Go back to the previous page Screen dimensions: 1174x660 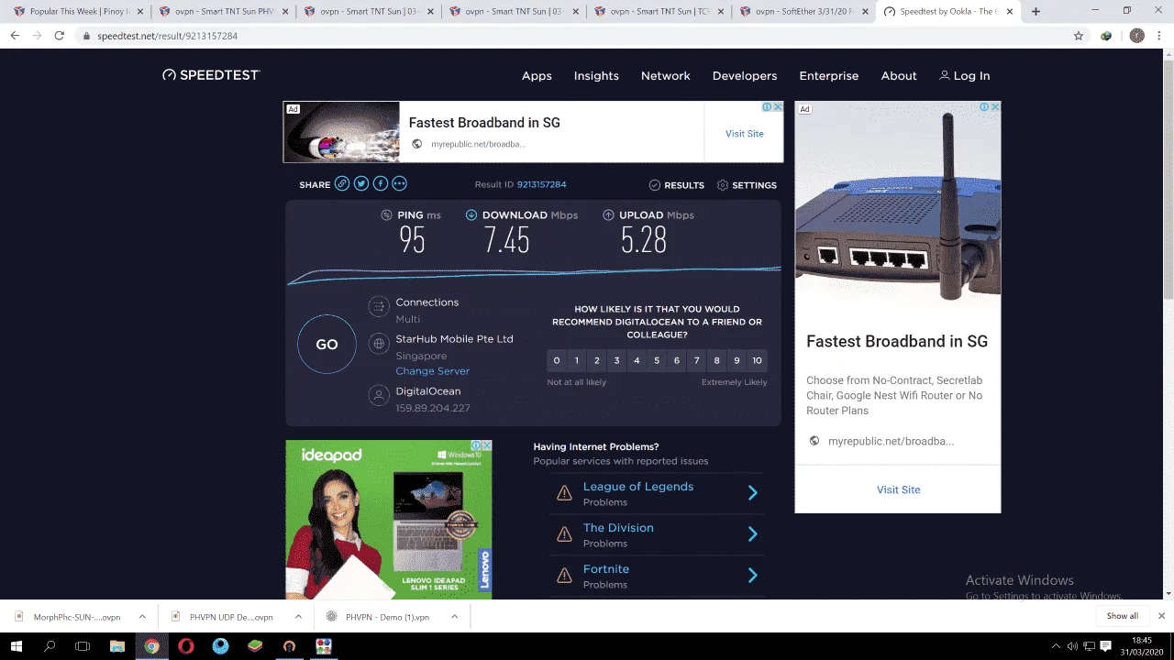pos(15,36)
